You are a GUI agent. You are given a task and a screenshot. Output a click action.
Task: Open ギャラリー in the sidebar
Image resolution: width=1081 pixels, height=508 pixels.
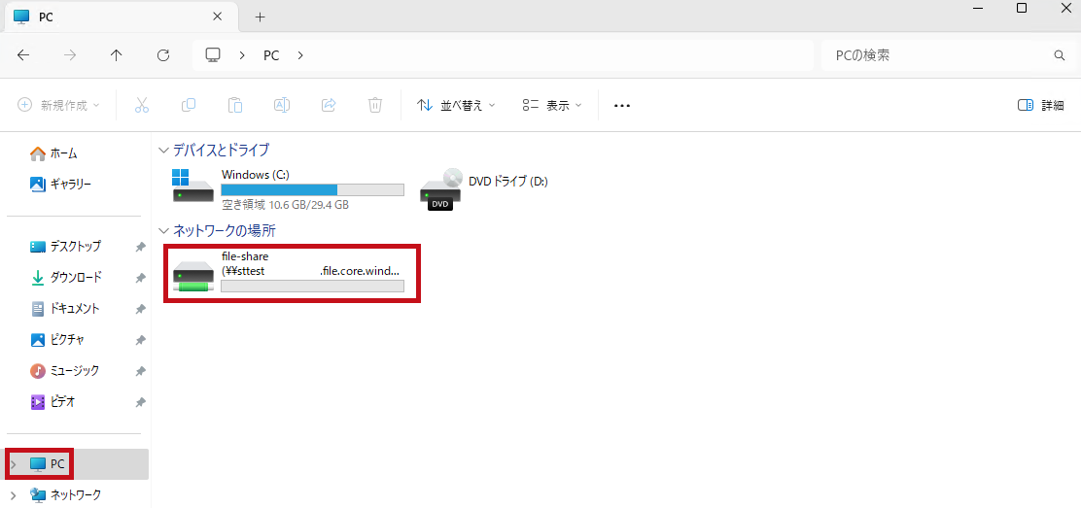(x=61, y=184)
